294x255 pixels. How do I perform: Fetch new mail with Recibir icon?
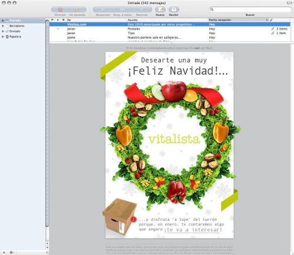point(174,9)
